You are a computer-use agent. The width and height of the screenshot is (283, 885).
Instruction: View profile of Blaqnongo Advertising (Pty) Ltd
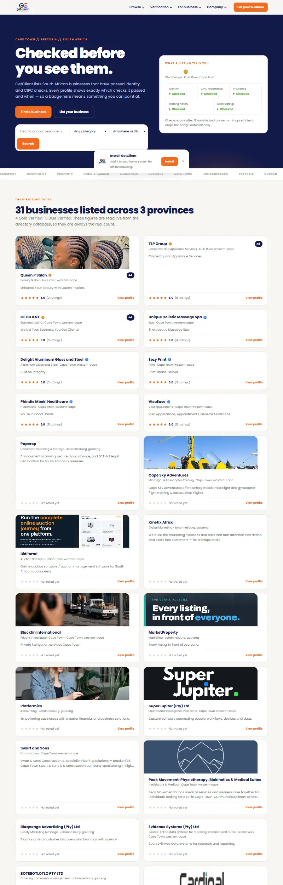click(126, 854)
